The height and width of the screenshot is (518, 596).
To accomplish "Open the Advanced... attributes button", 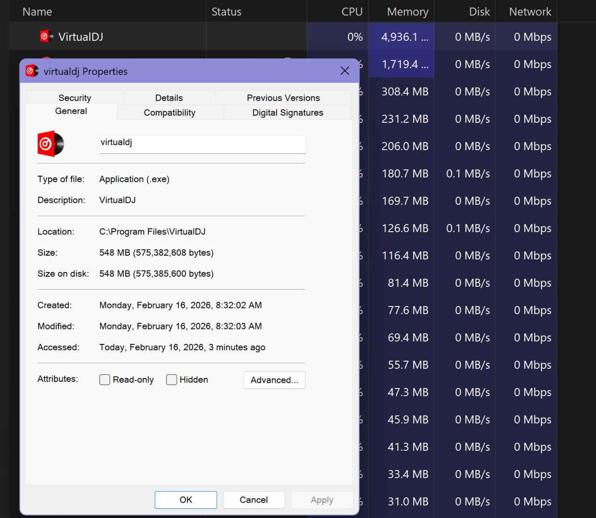I will click(x=274, y=380).
